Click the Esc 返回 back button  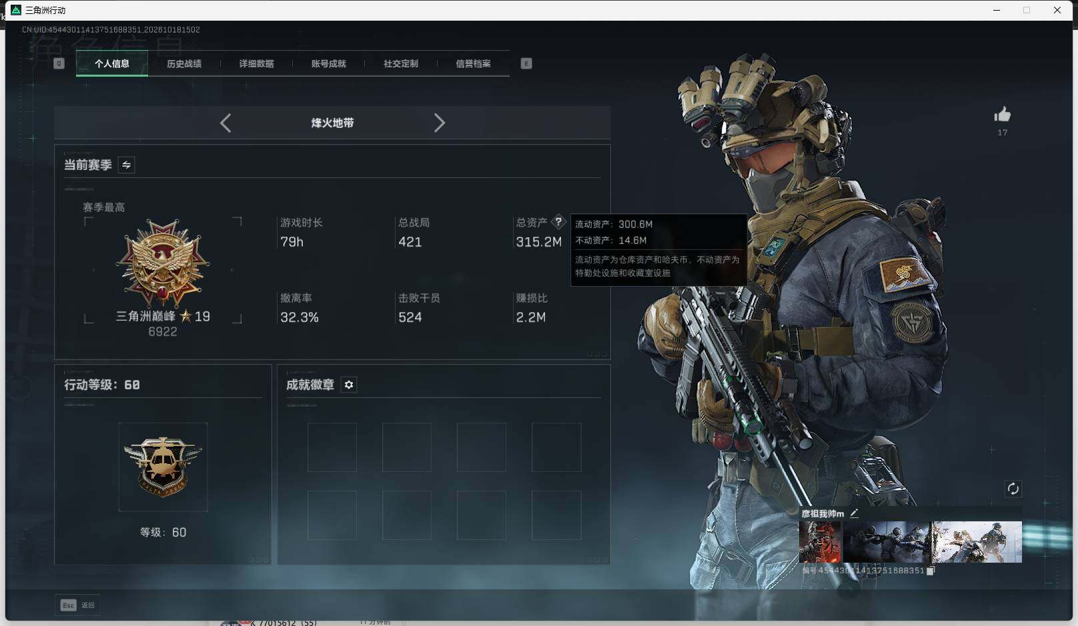(x=77, y=605)
